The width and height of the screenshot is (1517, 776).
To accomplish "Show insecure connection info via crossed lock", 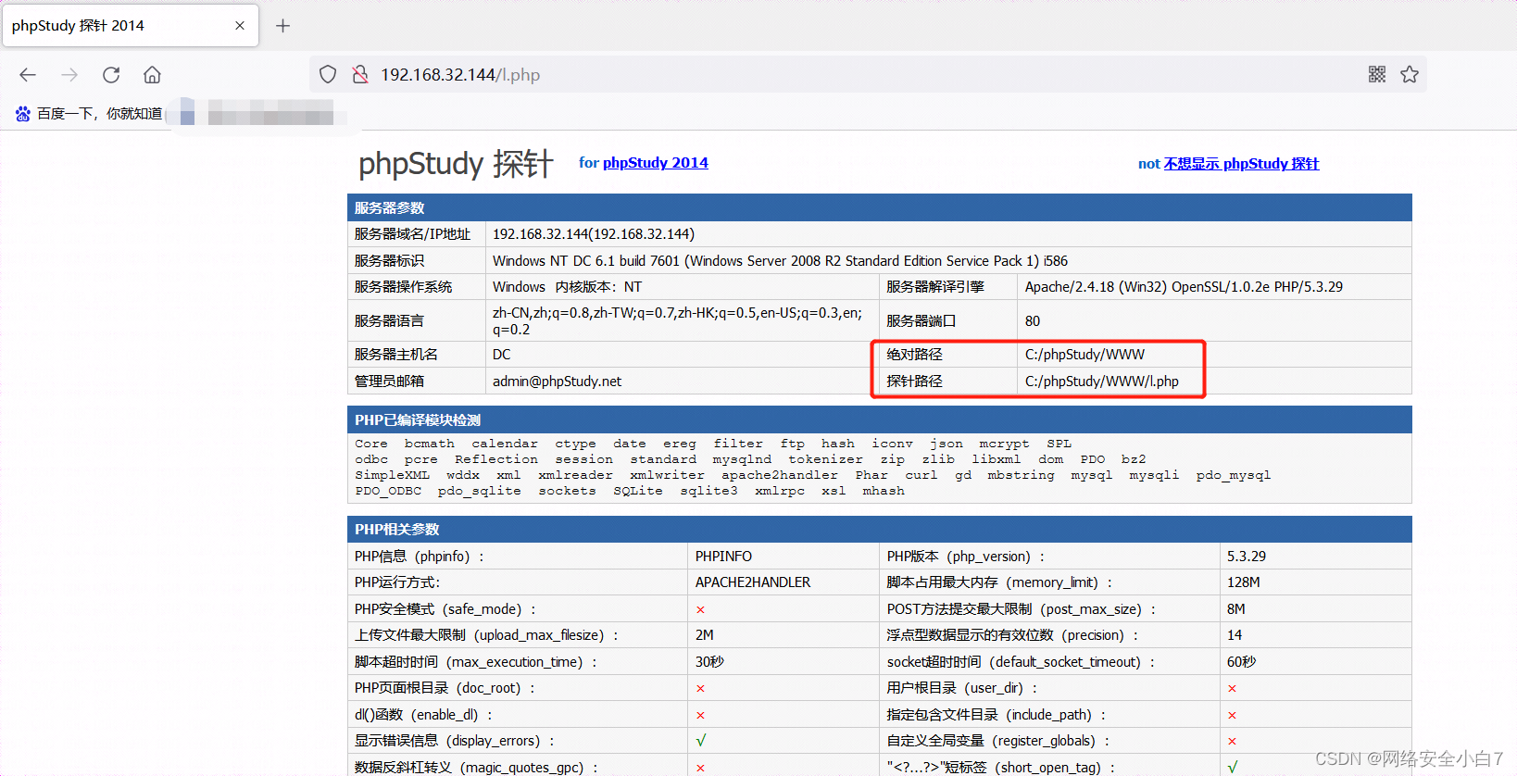I will (360, 75).
